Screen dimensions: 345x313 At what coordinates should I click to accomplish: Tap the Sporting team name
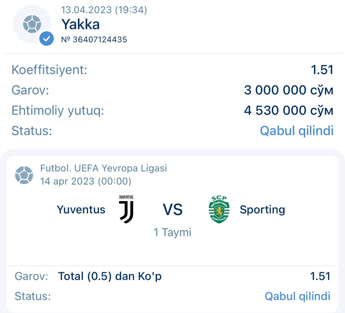(x=262, y=209)
